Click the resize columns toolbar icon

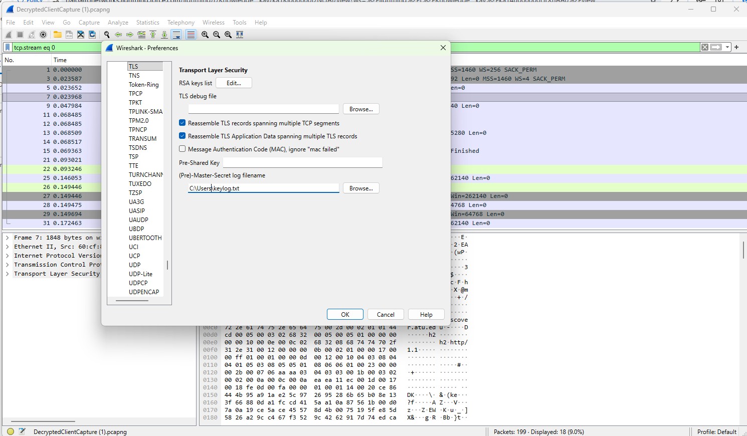(x=240, y=35)
